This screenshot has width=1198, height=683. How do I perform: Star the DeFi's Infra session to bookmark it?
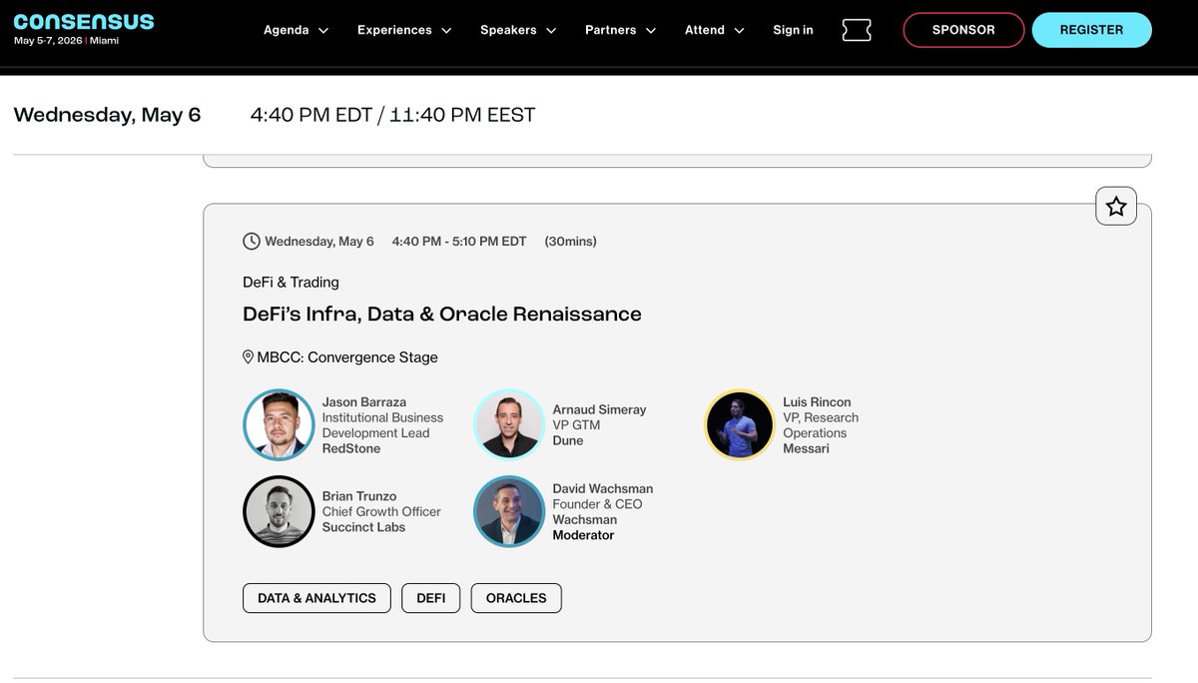1116,206
